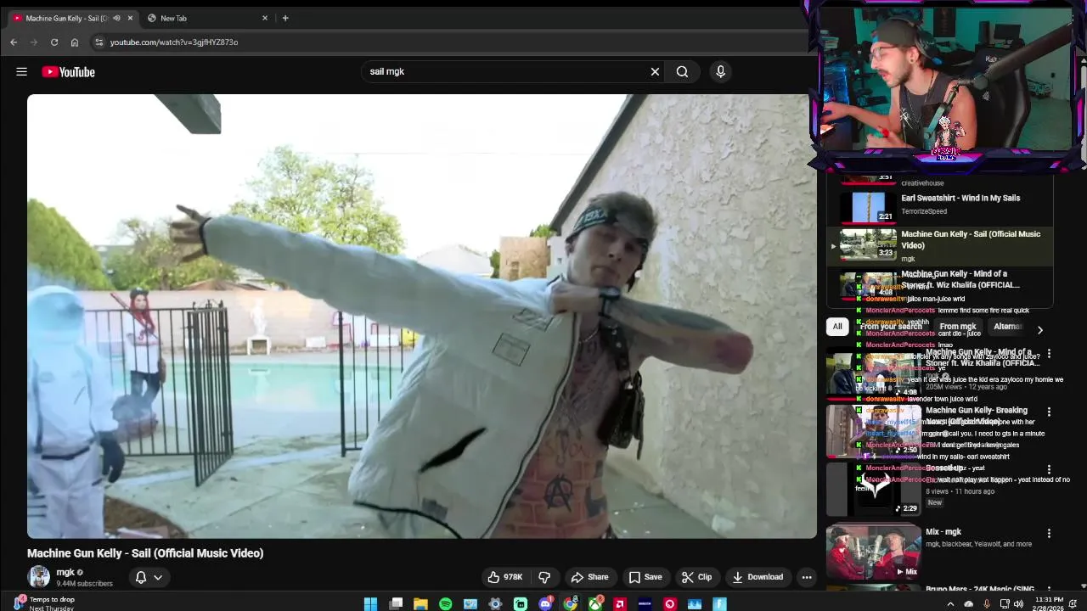Open Discord from taskbar
The height and width of the screenshot is (611, 1087).
coord(546,604)
